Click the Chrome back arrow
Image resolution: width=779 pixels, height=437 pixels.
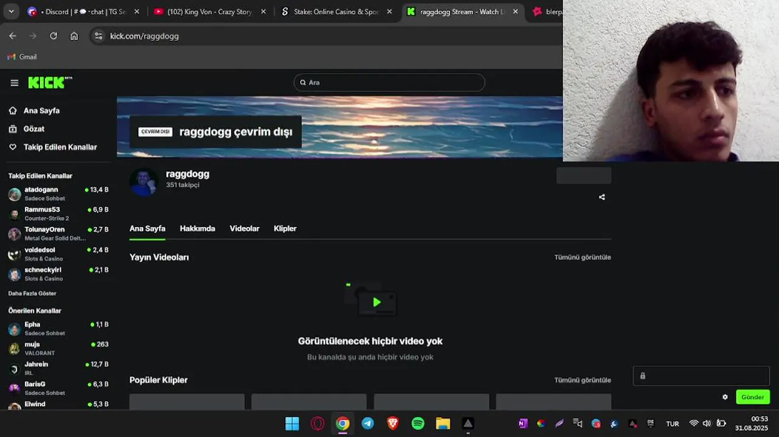pos(13,36)
